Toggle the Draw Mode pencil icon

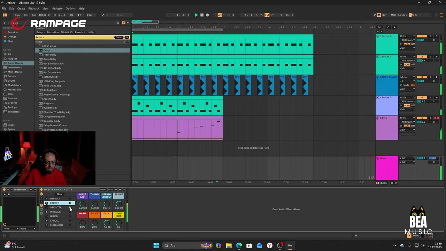pyautogui.click(x=375, y=15)
